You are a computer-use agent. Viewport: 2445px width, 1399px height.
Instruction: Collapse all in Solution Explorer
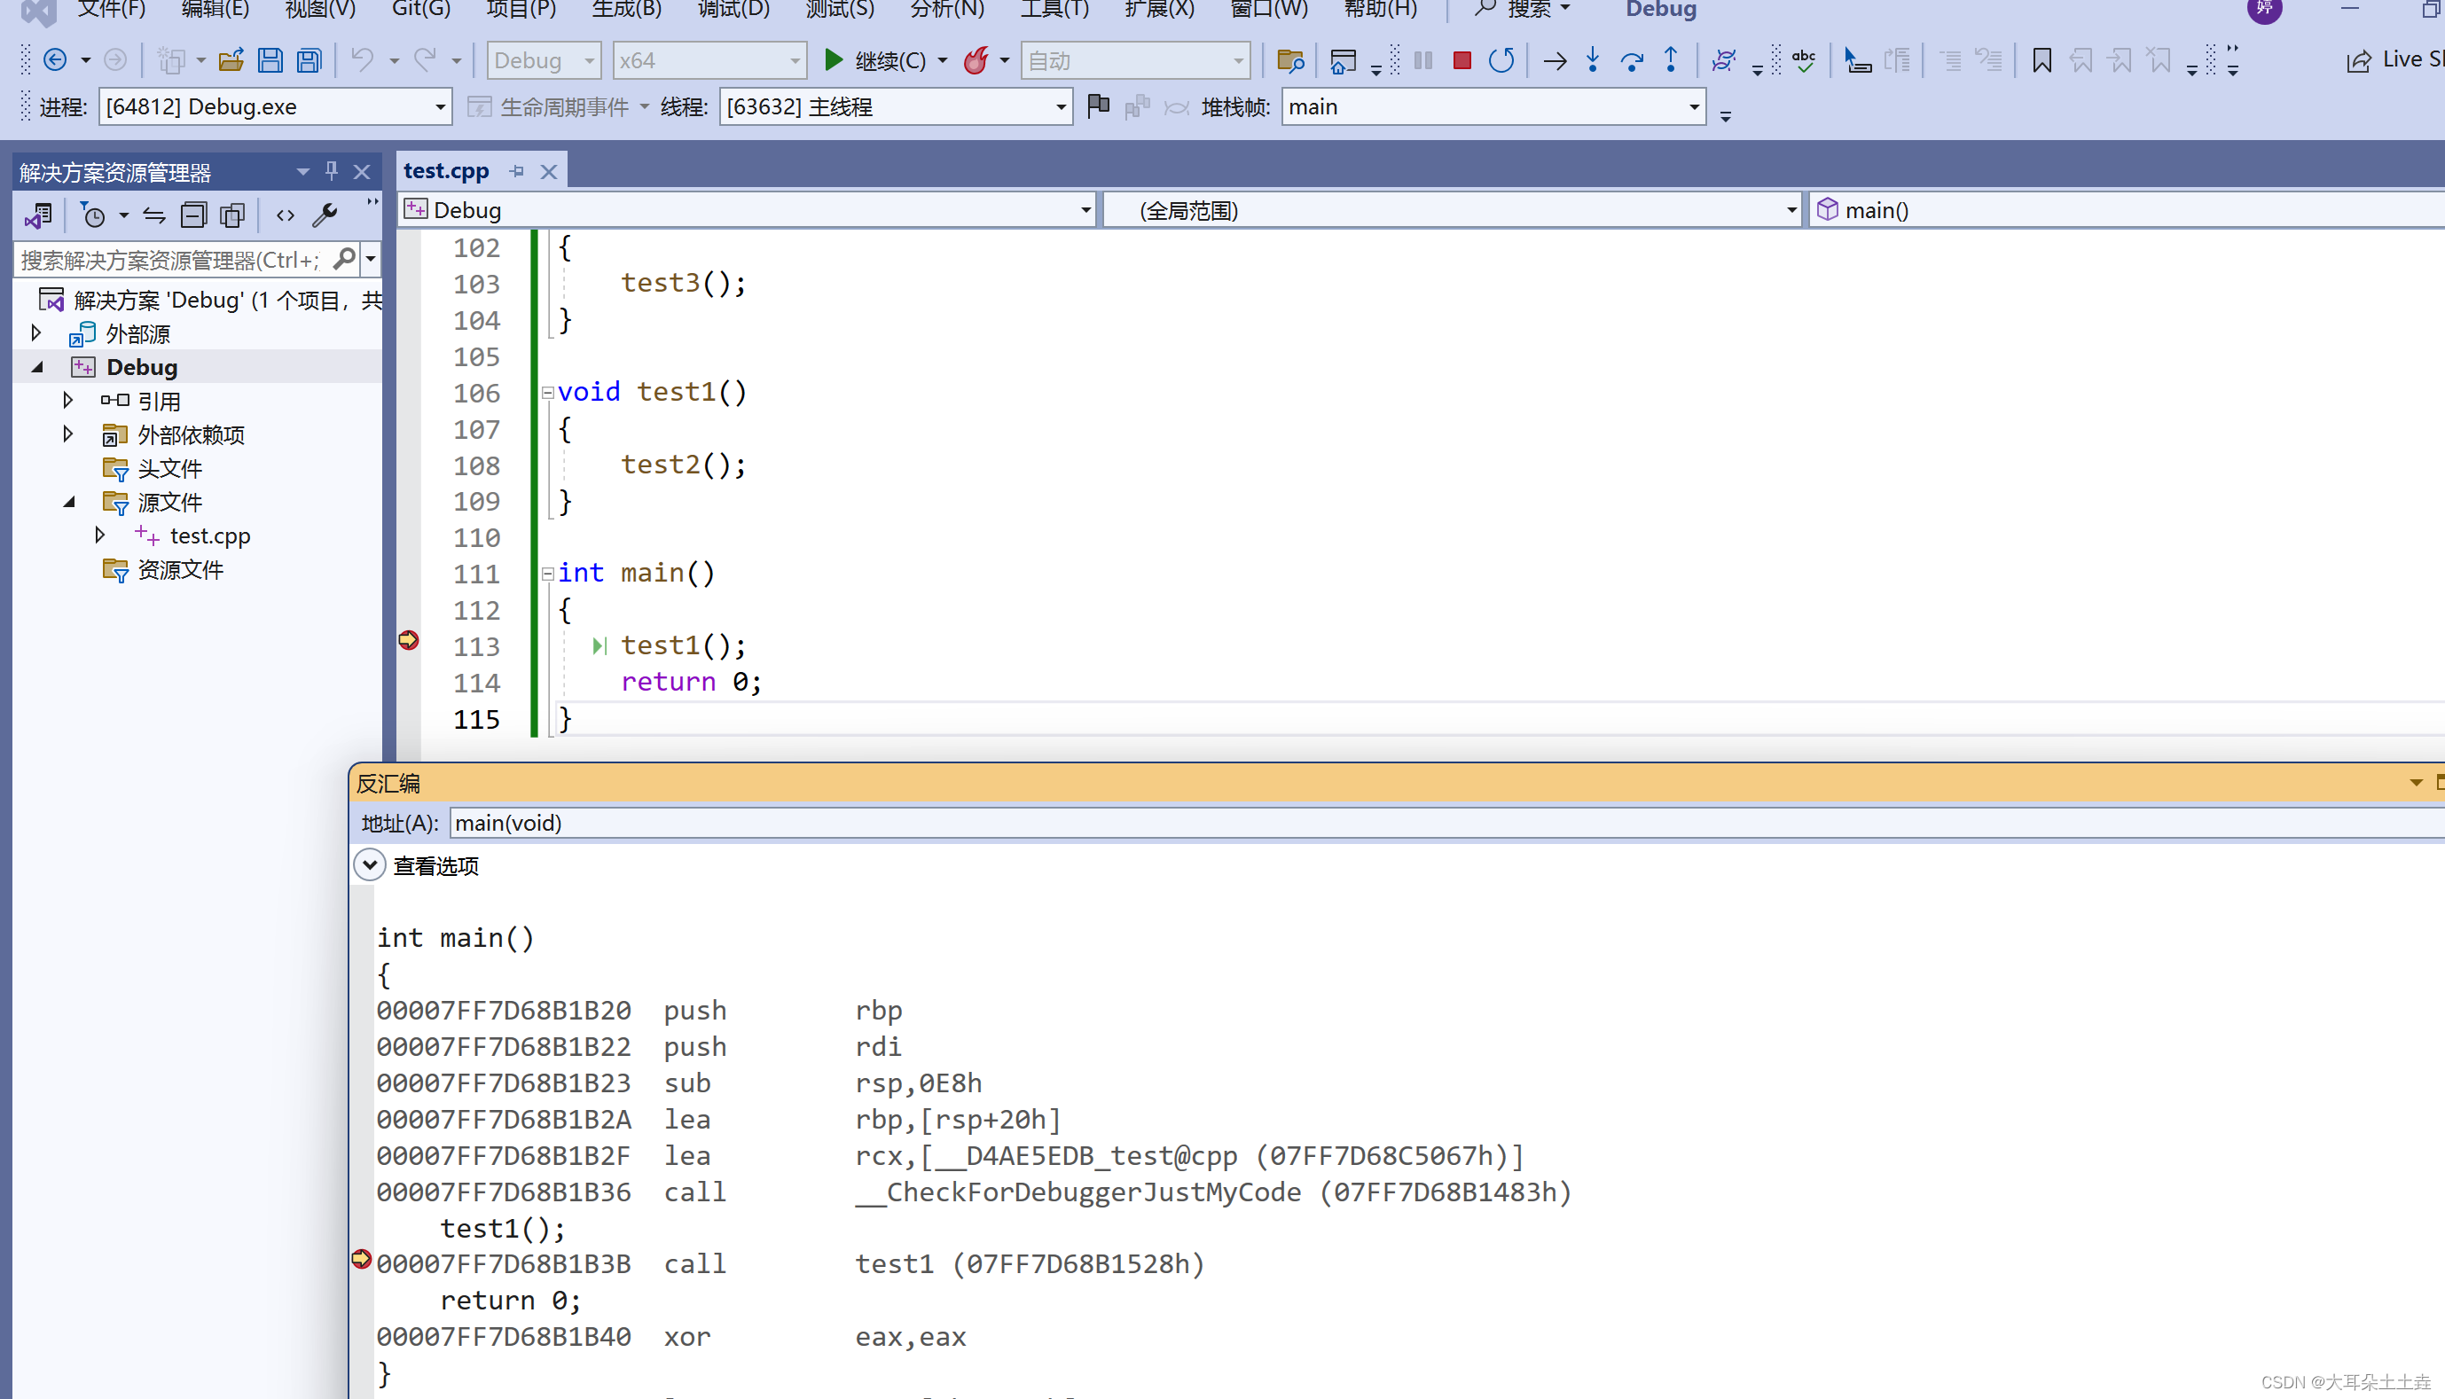pyautogui.click(x=193, y=215)
